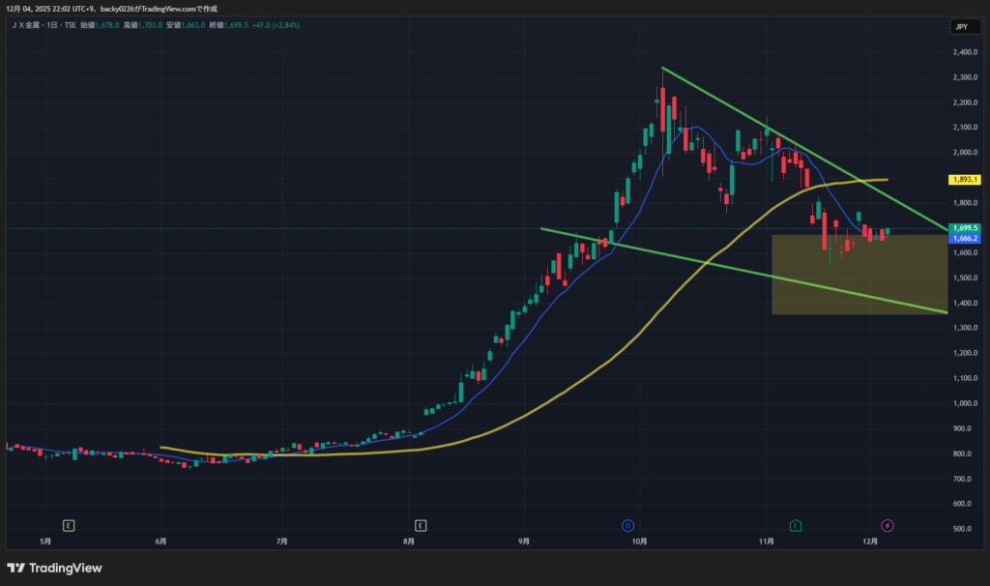Click the earnings E marker in early August
The image size is (990, 586).
(421, 525)
